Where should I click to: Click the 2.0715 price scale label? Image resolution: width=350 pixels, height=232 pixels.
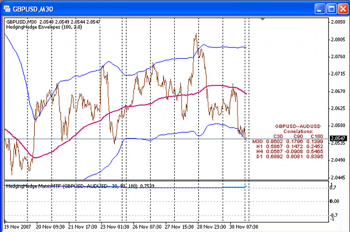338,74
